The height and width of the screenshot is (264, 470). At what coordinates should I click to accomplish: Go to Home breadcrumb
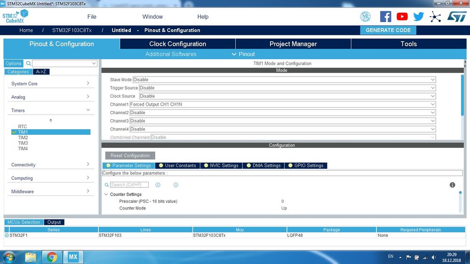[x=26, y=30]
